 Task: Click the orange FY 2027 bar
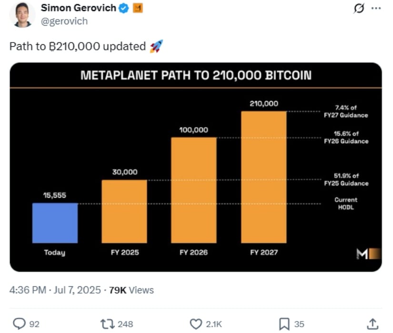(264, 177)
